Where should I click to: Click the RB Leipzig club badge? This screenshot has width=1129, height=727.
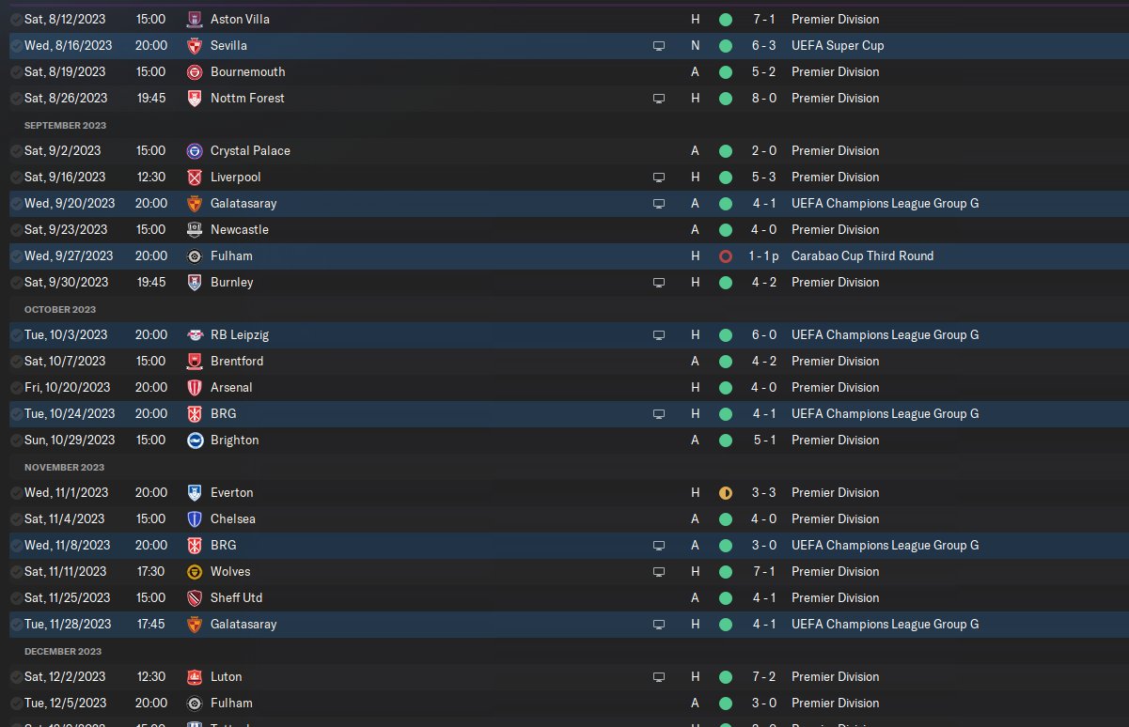click(195, 334)
